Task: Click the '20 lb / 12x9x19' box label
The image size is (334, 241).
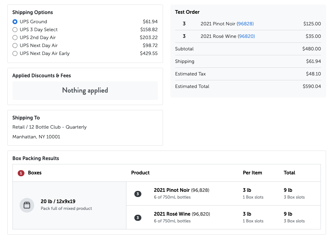Action: (58, 201)
